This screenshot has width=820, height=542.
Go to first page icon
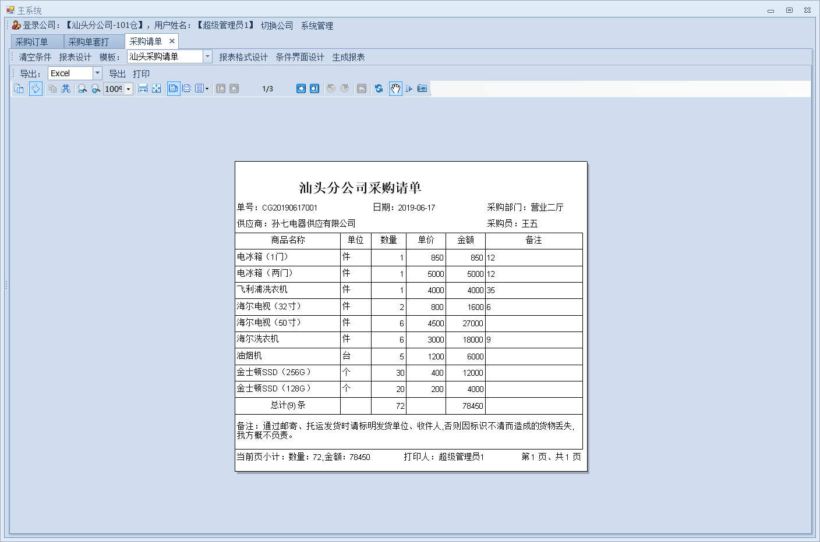click(x=221, y=88)
